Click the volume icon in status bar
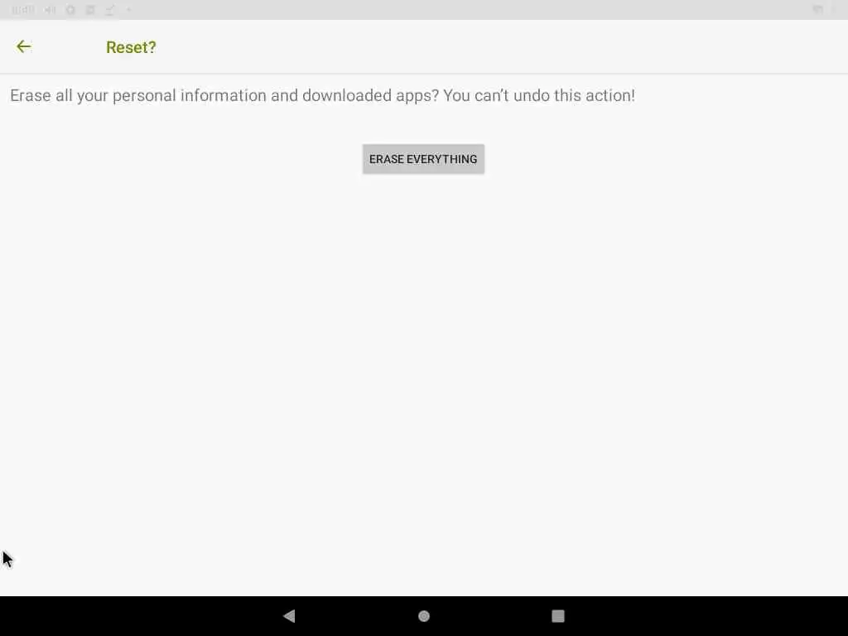Image resolution: width=848 pixels, height=636 pixels. tap(50, 10)
